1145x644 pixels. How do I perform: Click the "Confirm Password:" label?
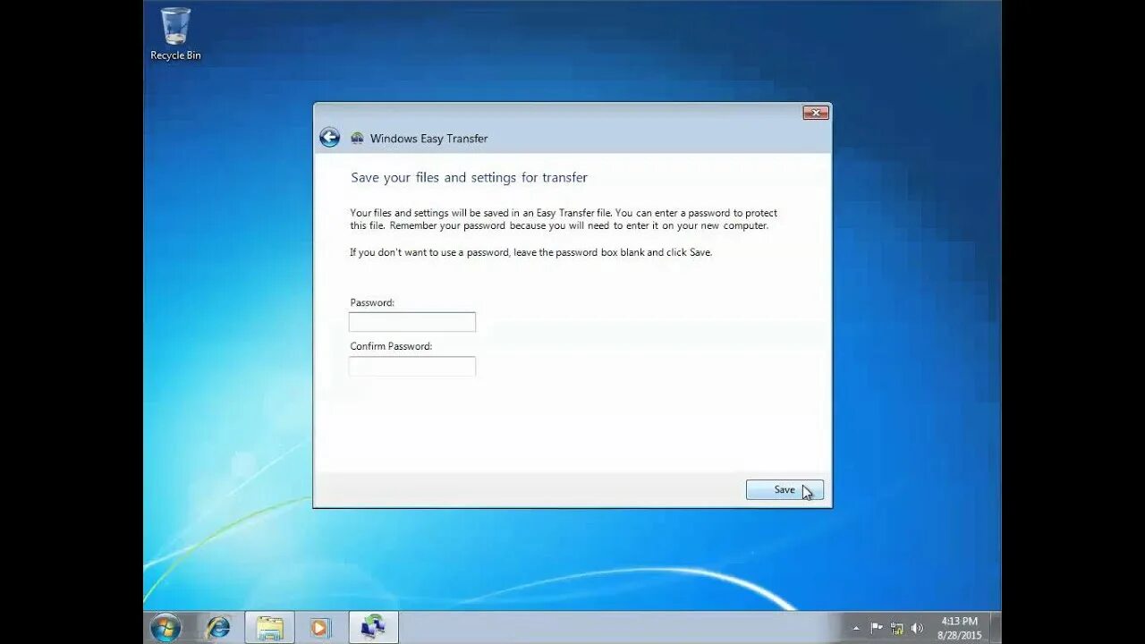391,346
